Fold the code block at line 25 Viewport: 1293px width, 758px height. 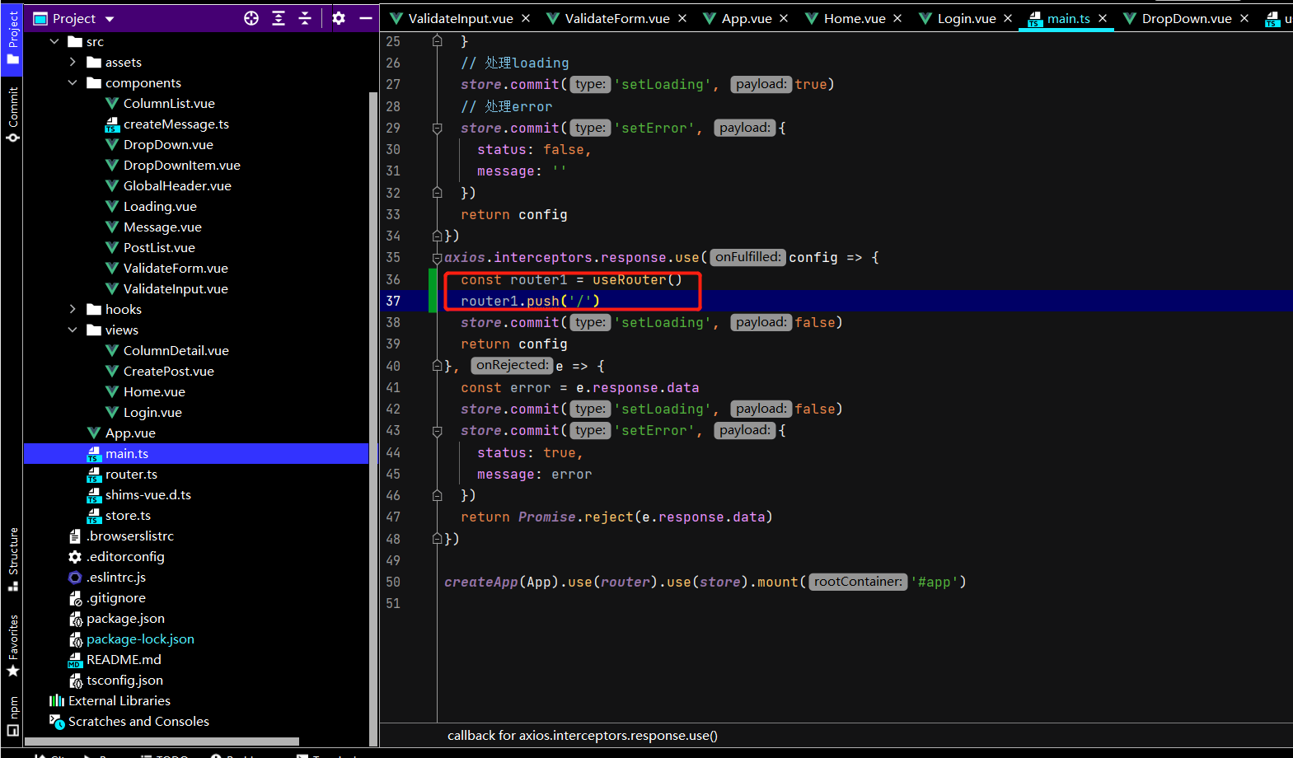click(x=438, y=41)
